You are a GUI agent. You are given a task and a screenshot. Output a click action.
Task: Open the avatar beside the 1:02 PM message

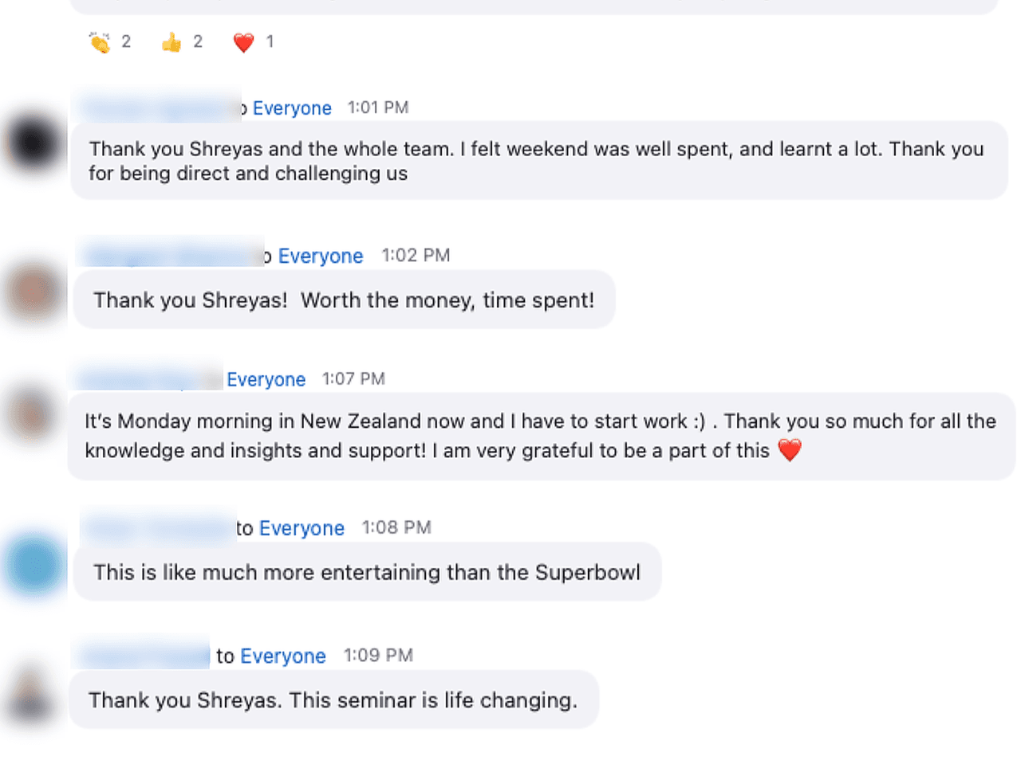33,292
